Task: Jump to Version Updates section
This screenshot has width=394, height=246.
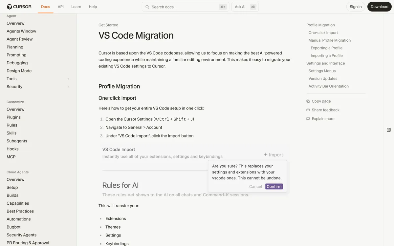Action: (323, 78)
